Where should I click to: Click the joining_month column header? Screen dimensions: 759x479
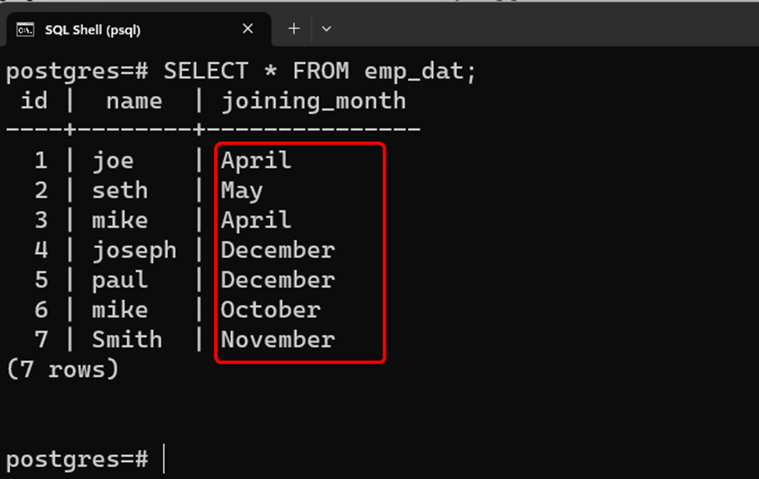point(314,102)
